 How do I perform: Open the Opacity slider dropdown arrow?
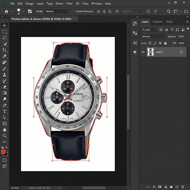[x=187, y=36]
